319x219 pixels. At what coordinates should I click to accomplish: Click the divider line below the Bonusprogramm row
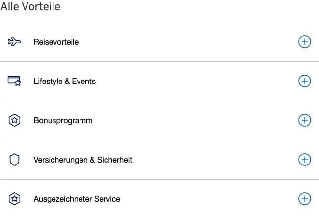point(159,140)
